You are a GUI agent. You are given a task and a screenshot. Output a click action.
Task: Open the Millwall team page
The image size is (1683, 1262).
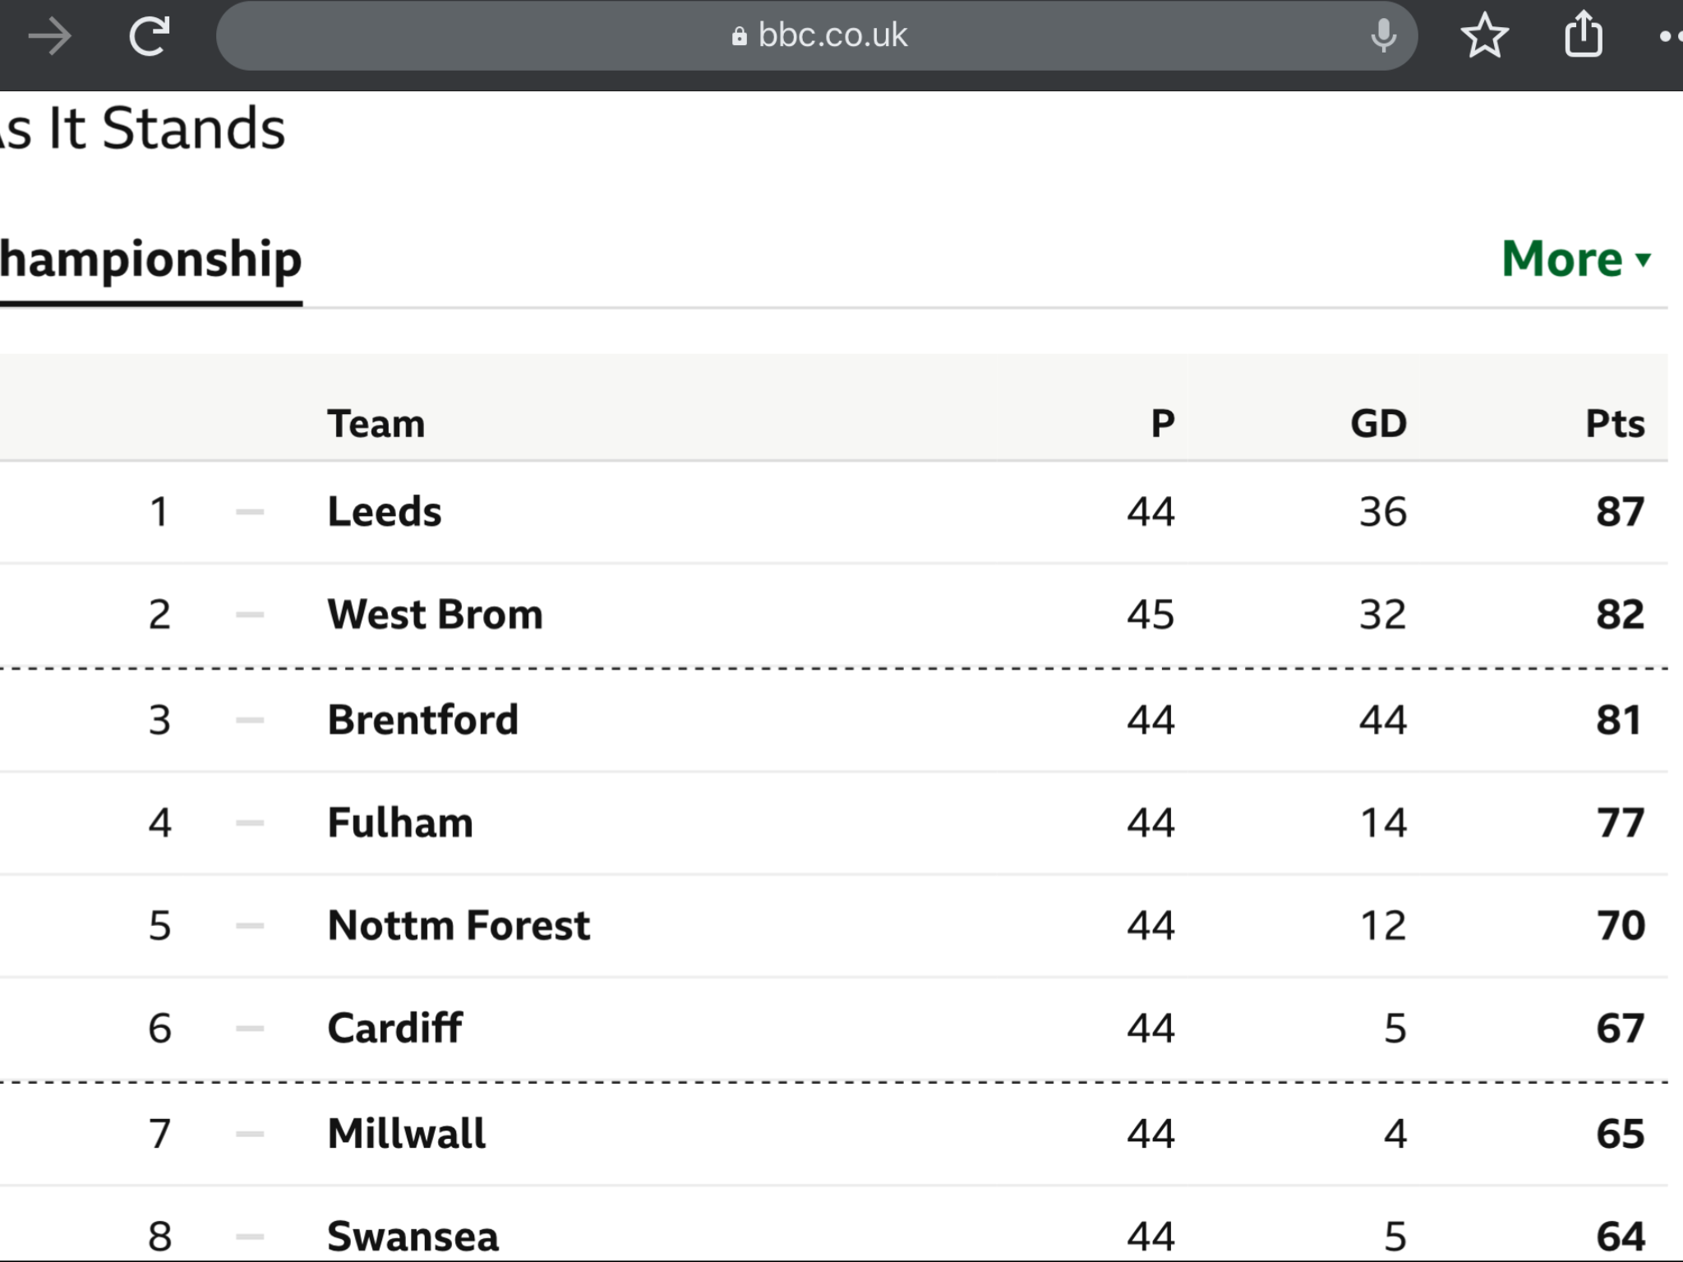406,1133
